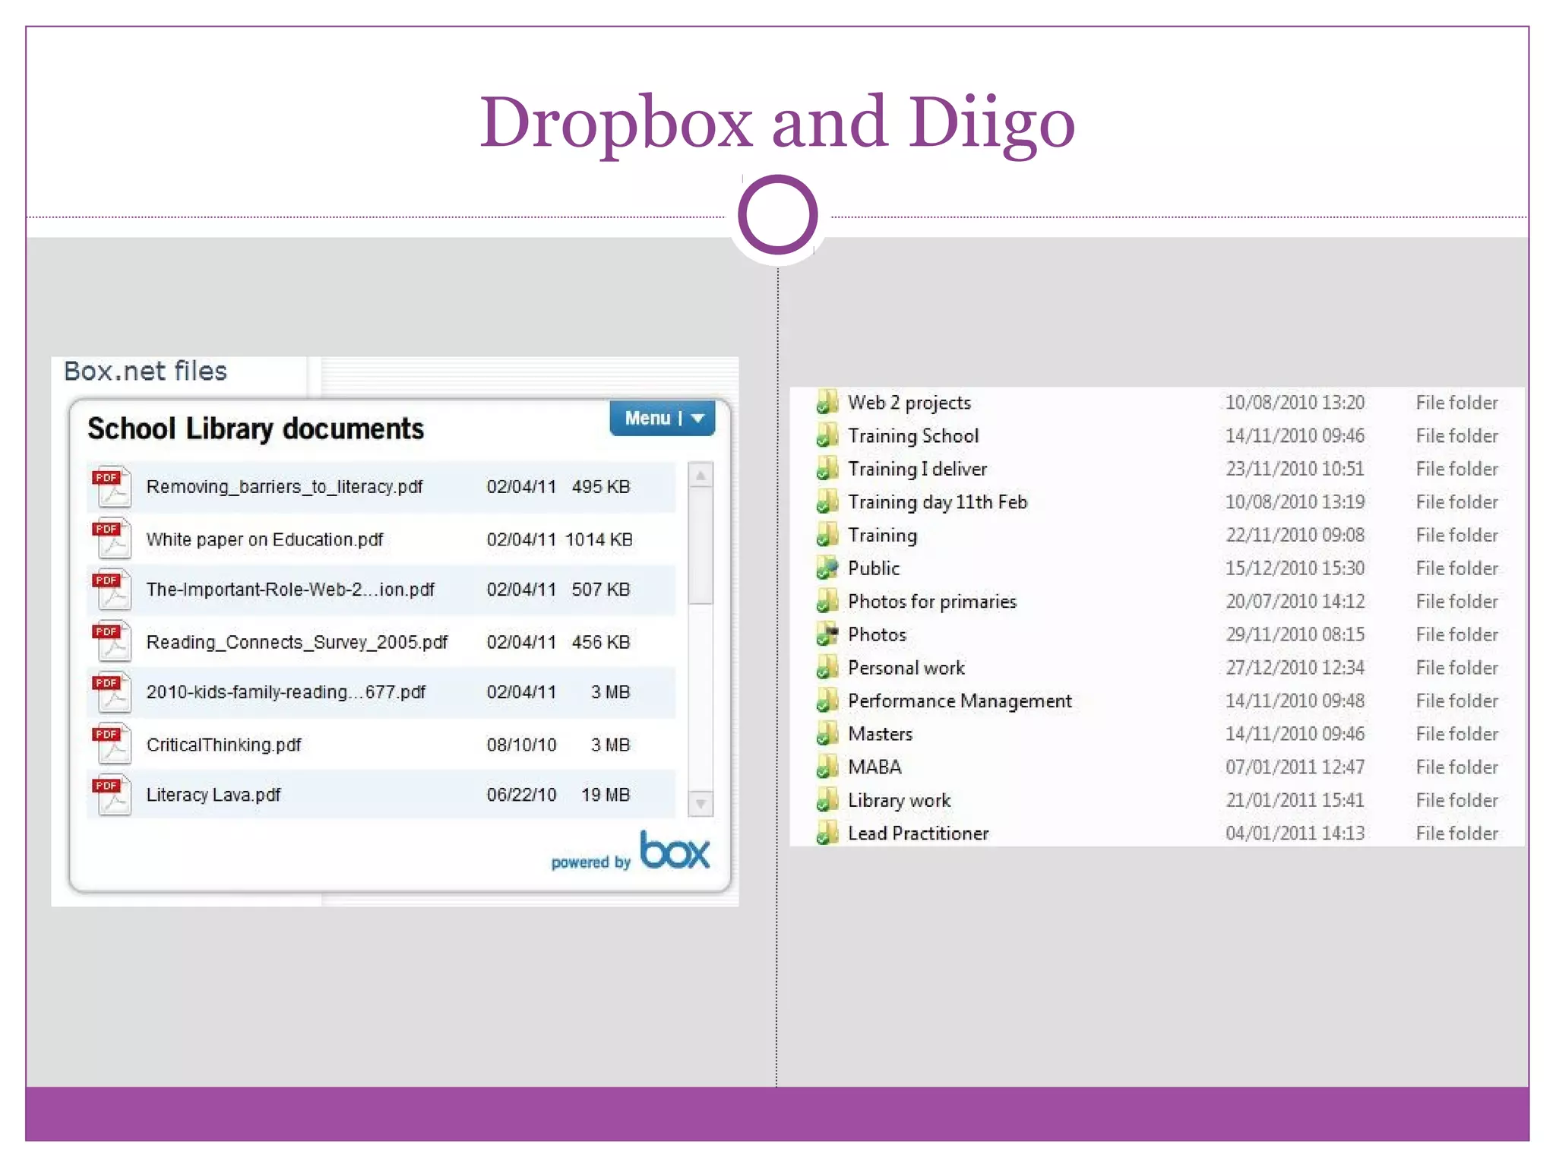Click the 10/08/2010 13:20 modified date
Screen dimensions: 1556x1167
(x=1295, y=402)
